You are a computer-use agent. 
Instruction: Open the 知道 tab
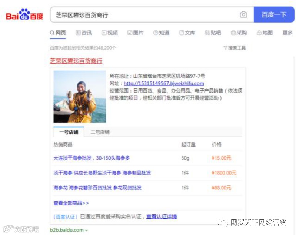pyautogui.click(x=162, y=33)
